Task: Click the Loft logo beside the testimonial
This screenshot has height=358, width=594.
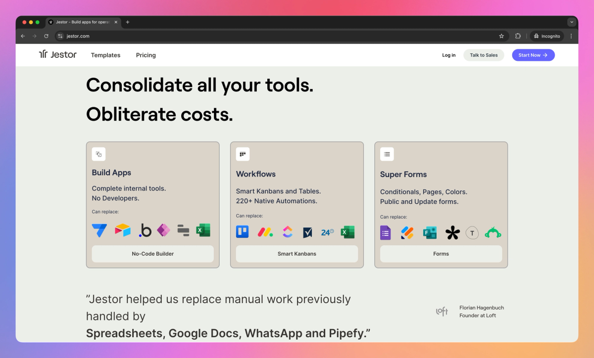Action: [x=442, y=311]
